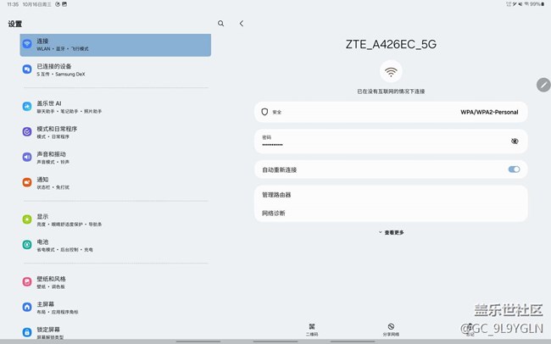This screenshot has height=344, width=551.
Task: Open 模式和日常程序 settings
Action: (115, 132)
